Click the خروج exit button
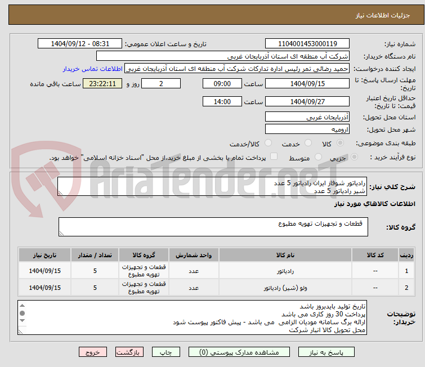The width and height of the screenshot is (425, 367). pos(93,352)
